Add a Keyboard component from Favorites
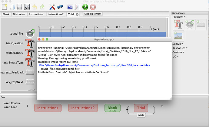Screen dimensions: 209x127 coord(201,25)
